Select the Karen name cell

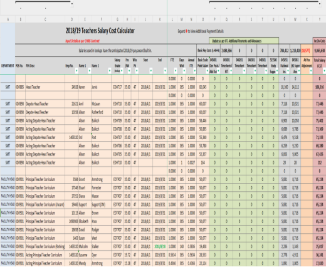(x=85, y=87)
